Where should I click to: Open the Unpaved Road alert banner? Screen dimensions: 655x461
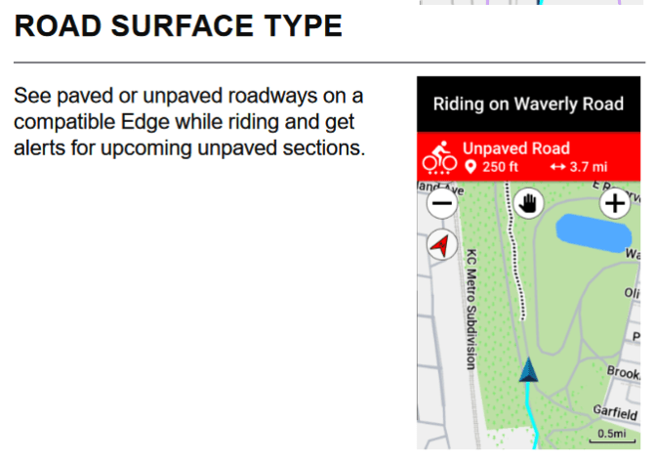[x=528, y=156]
